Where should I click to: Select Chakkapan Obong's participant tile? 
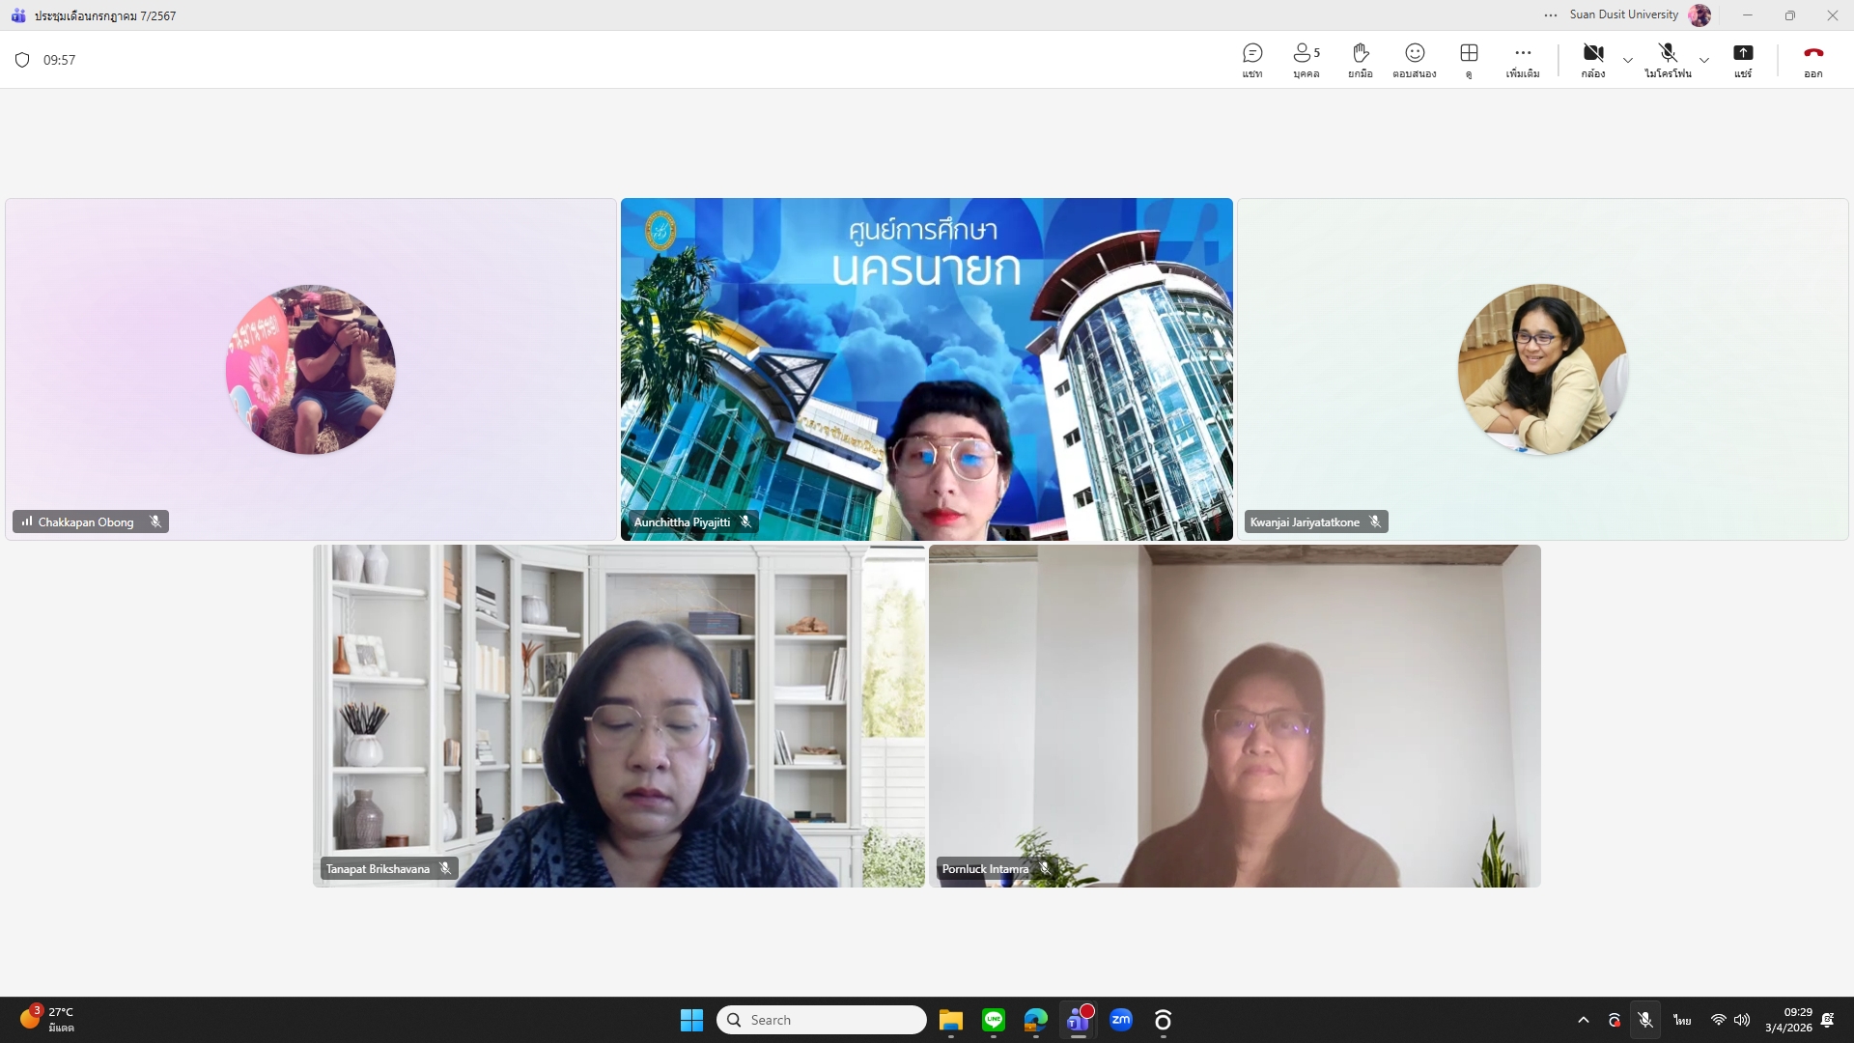[x=311, y=369]
